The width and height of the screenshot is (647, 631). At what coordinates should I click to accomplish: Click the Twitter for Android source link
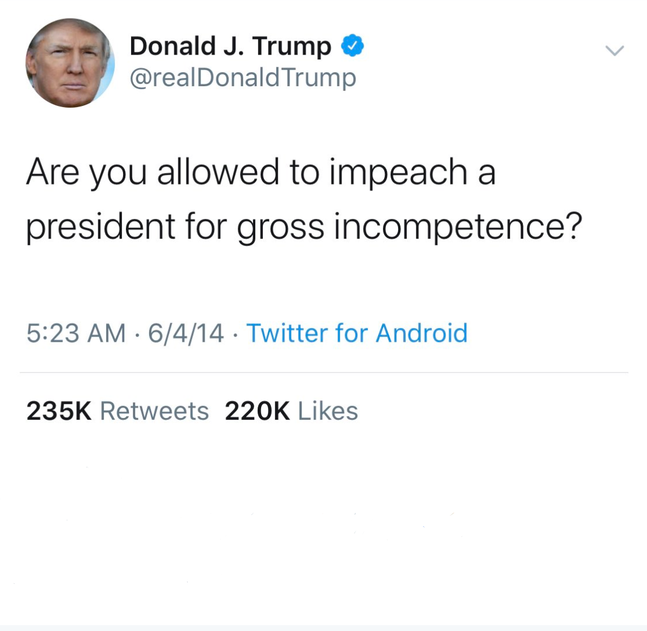click(x=357, y=332)
